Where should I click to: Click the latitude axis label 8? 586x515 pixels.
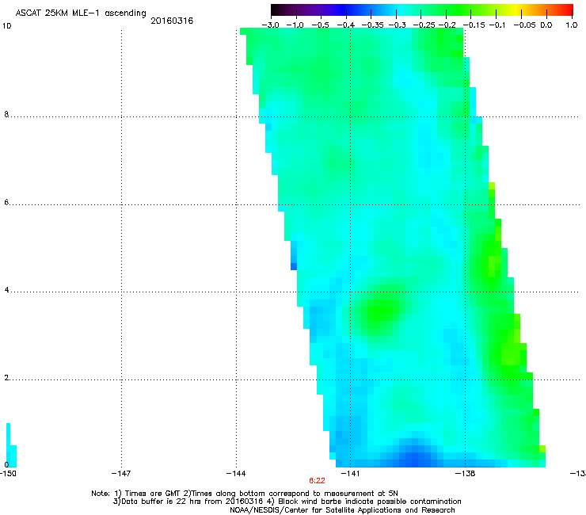point(6,114)
